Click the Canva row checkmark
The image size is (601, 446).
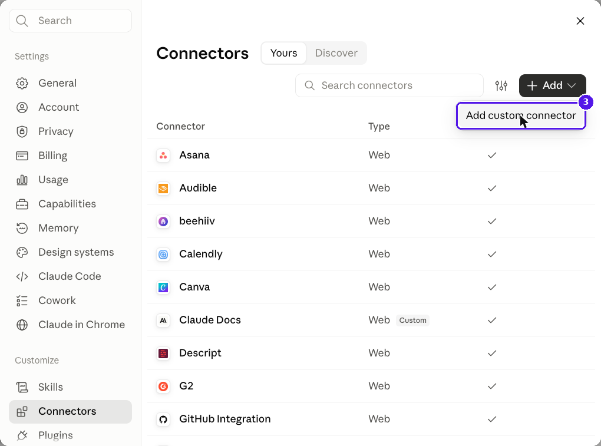pyautogui.click(x=492, y=287)
